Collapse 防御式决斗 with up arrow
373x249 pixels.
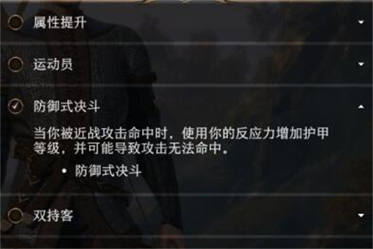point(361,106)
